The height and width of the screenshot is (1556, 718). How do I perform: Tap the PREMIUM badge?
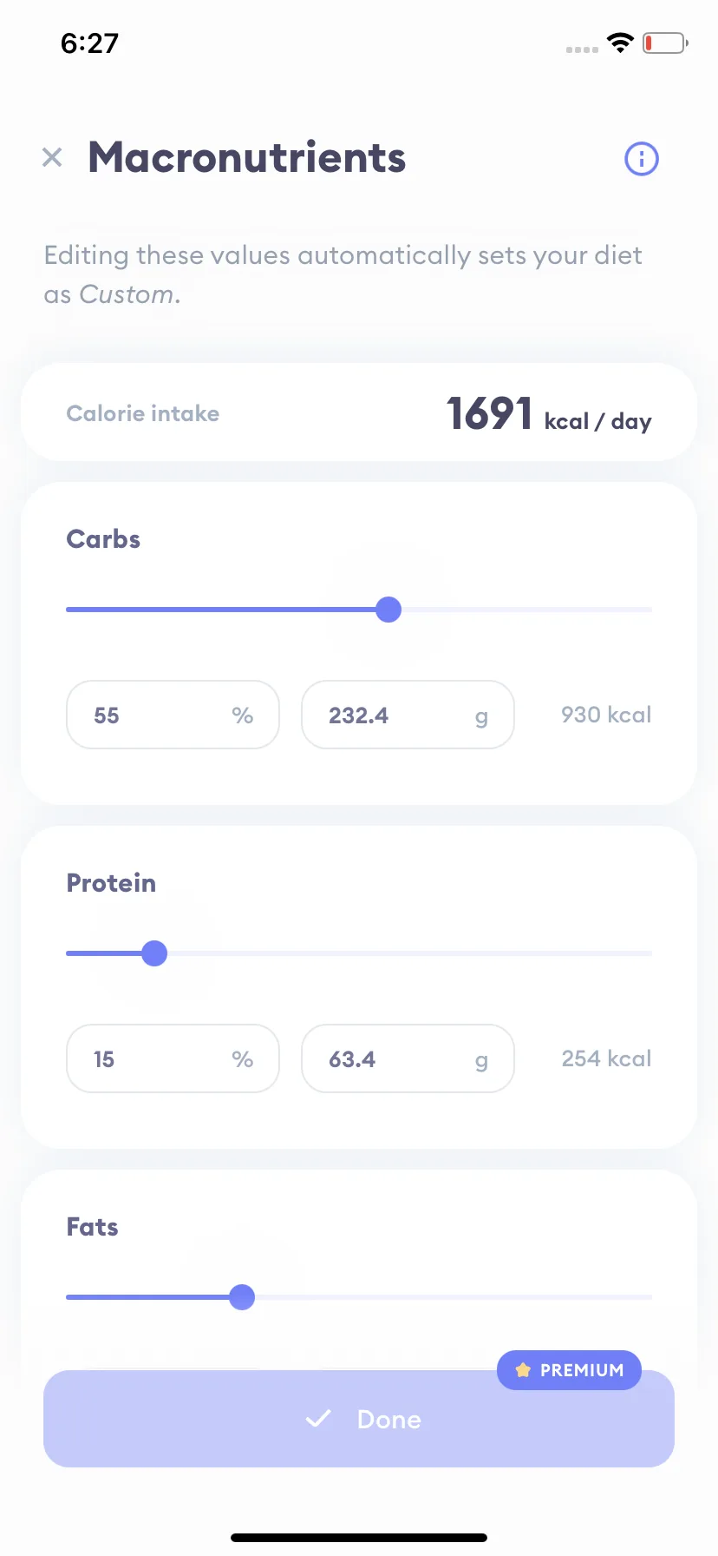pos(569,1370)
